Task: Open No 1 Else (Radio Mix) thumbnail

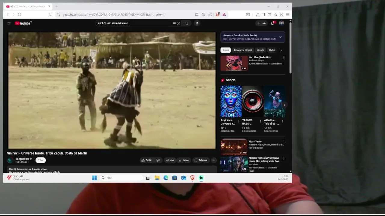Action: click(234, 63)
